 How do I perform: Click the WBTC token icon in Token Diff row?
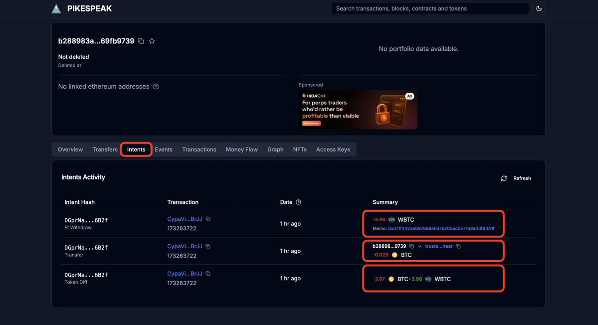click(428, 279)
